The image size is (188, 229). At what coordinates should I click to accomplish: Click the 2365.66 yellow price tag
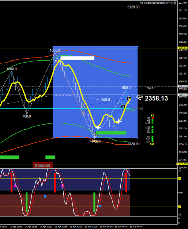[183, 48]
